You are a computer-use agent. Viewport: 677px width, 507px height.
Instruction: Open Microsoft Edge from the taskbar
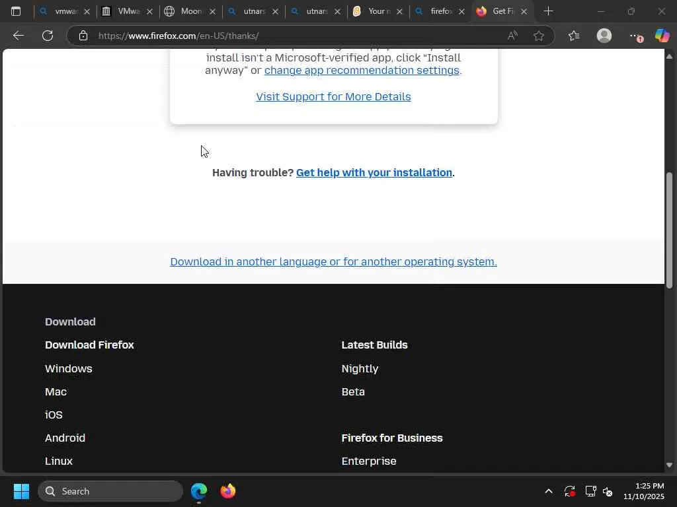pyautogui.click(x=199, y=491)
